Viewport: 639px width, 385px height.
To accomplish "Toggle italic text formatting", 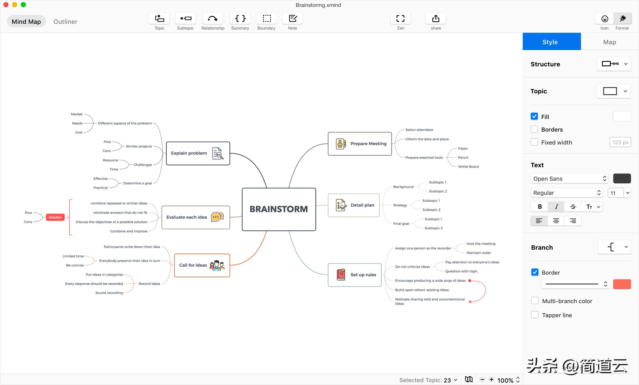I will (556, 207).
